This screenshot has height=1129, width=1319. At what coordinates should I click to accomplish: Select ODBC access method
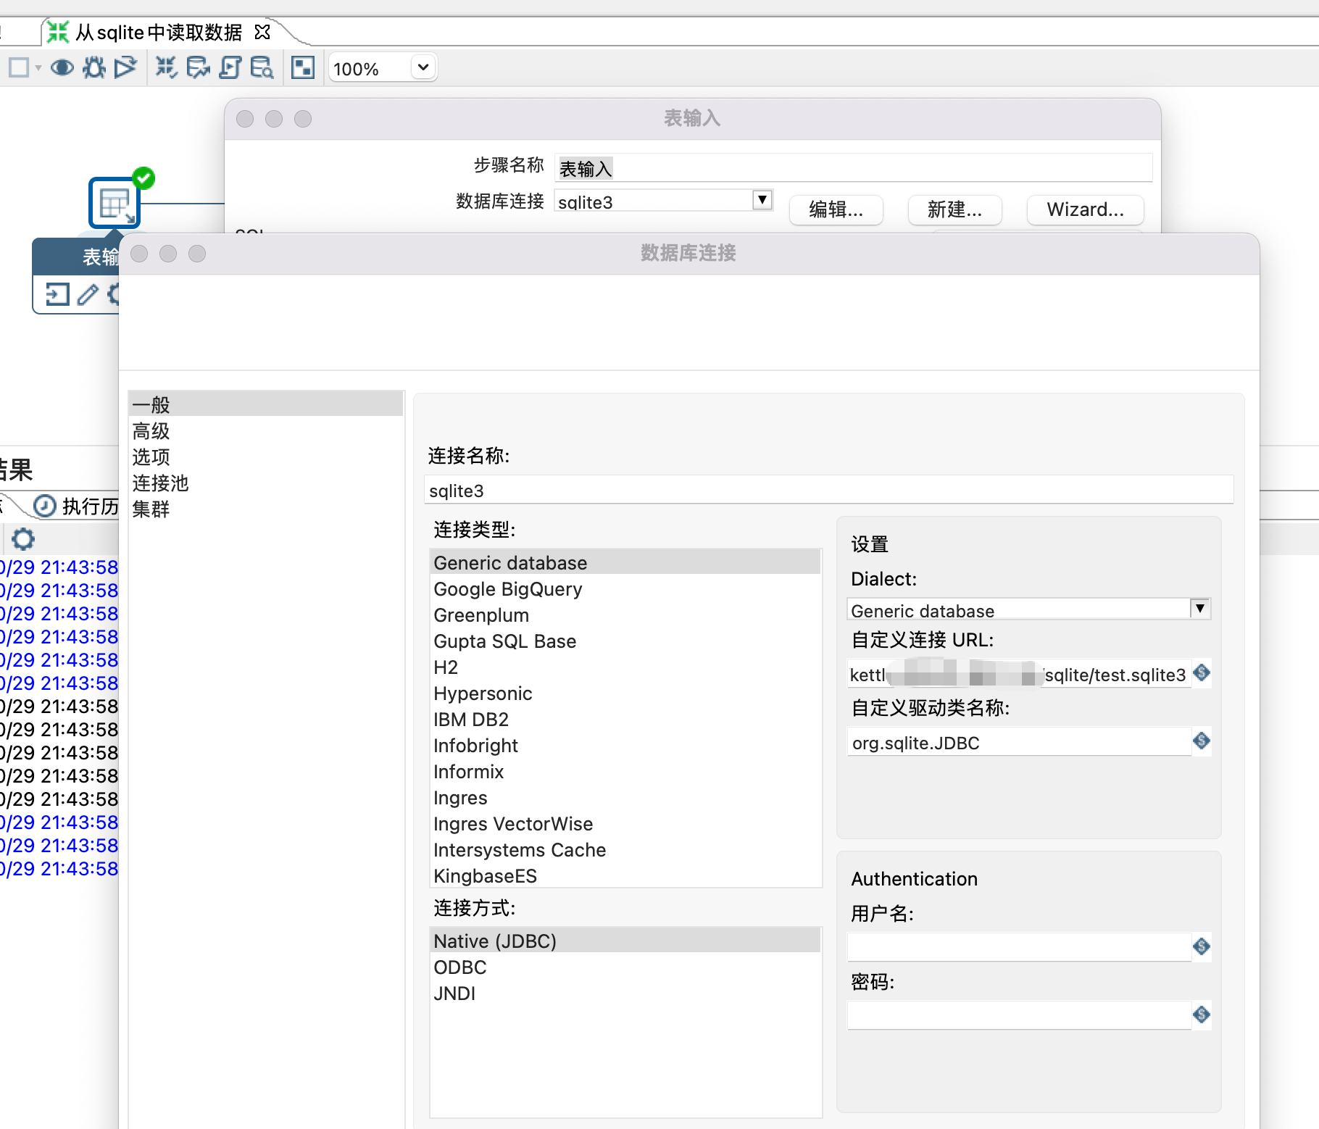pyautogui.click(x=625, y=967)
